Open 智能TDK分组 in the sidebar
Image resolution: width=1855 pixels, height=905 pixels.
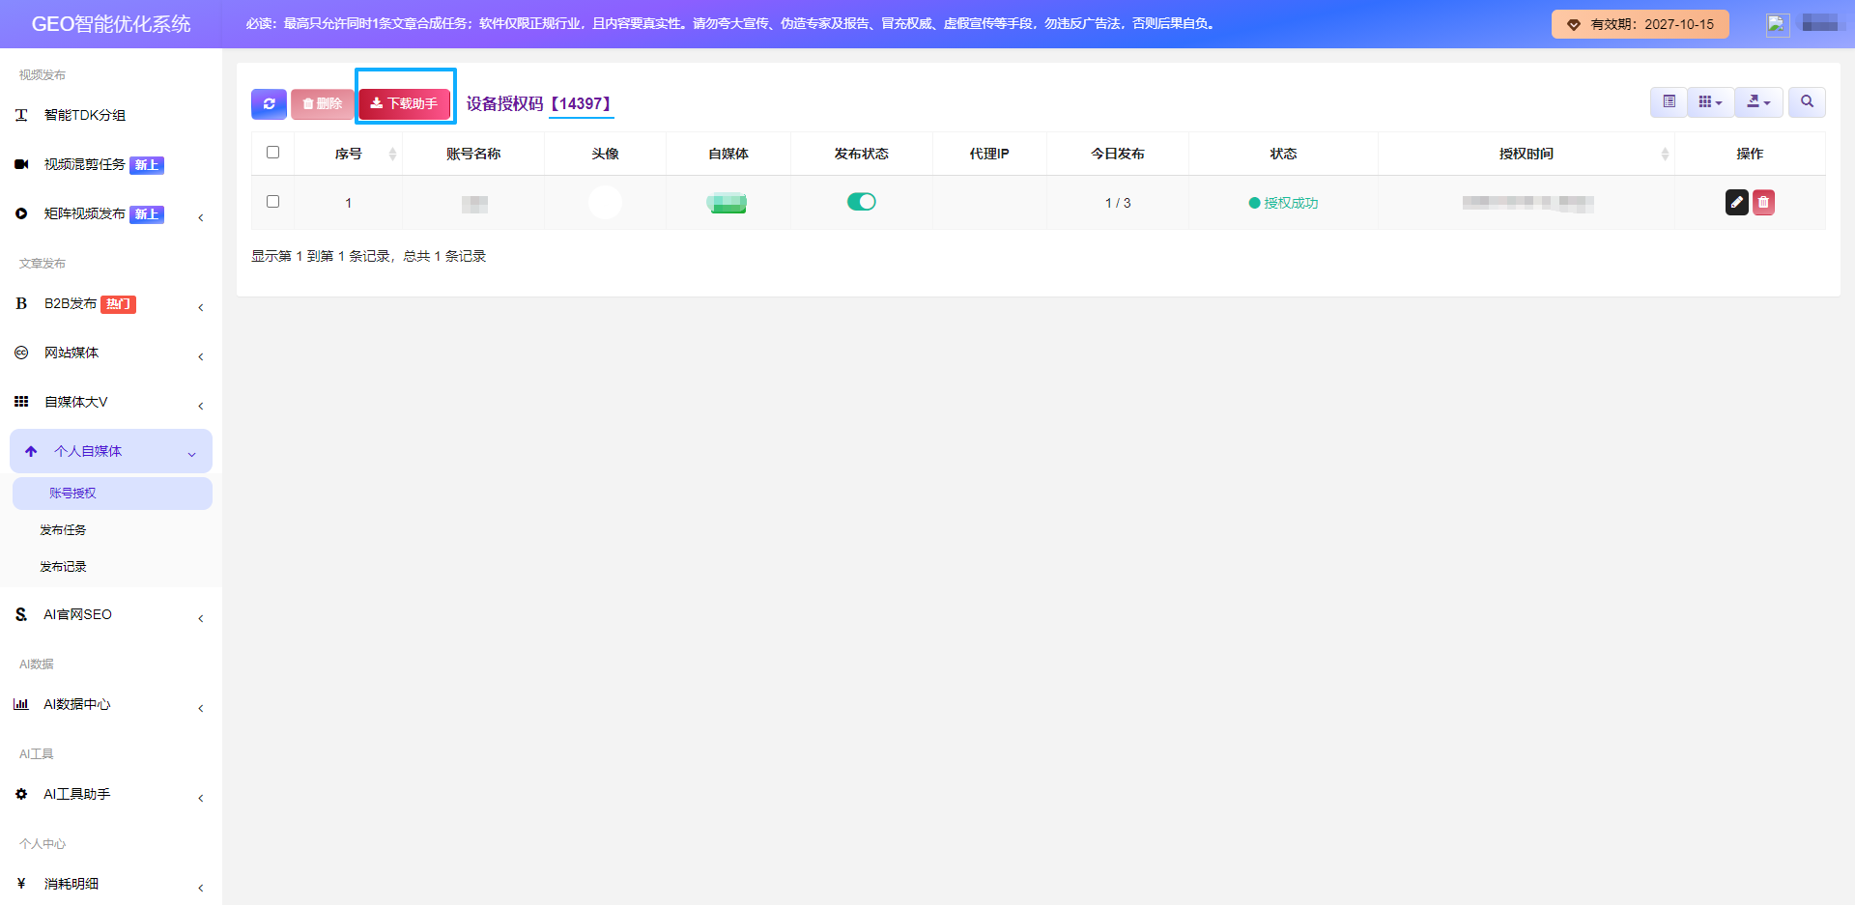85,115
